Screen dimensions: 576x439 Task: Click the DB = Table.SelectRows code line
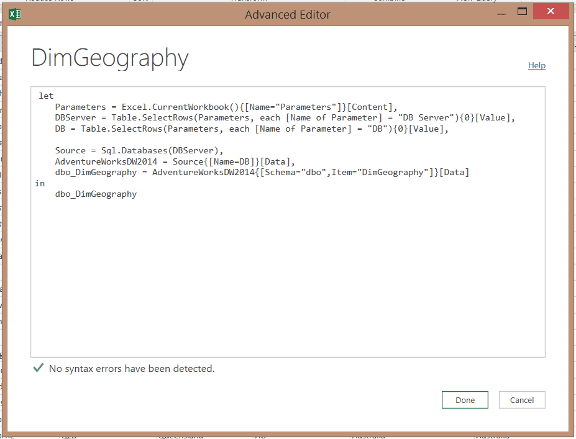point(251,129)
